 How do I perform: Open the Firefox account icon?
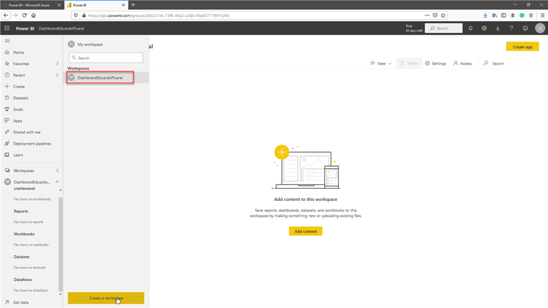[x=513, y=15]
